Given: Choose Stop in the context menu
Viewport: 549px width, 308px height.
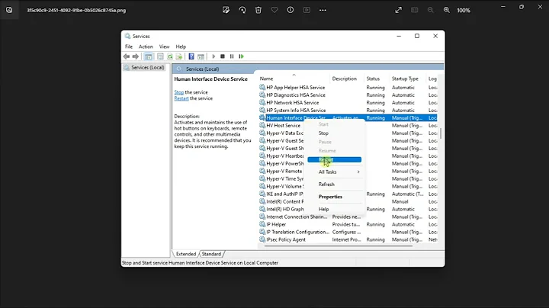Looking at the screenshot, I should coord(335,133).
